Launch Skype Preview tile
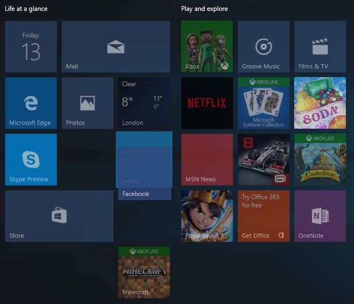 (x=31, y=159)
